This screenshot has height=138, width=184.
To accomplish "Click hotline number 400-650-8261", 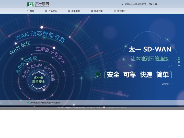I will (140, 4).
